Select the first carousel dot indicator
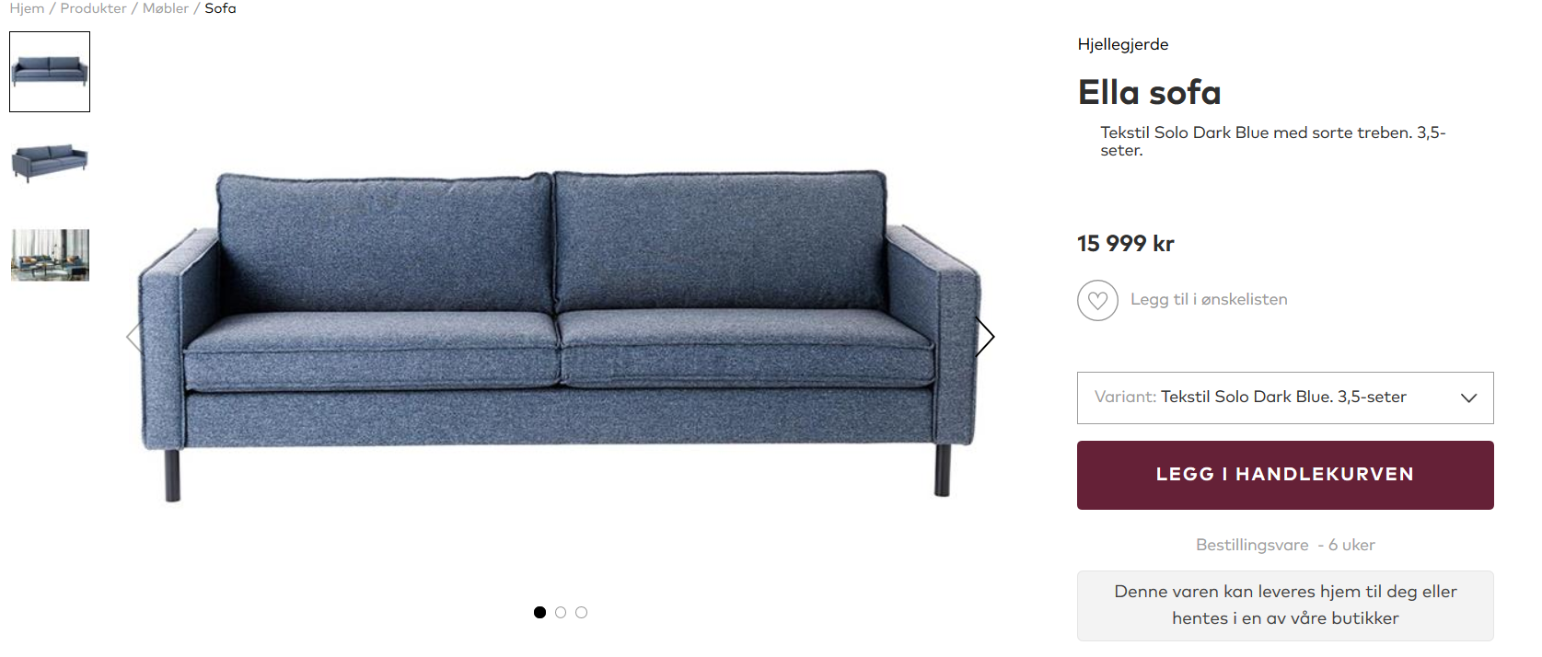The image size is (1542, 657). tap(539, 612)
